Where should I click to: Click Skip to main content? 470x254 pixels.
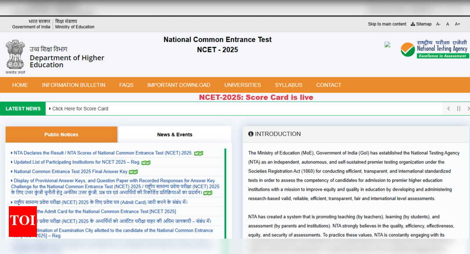(x=387, y=24)
